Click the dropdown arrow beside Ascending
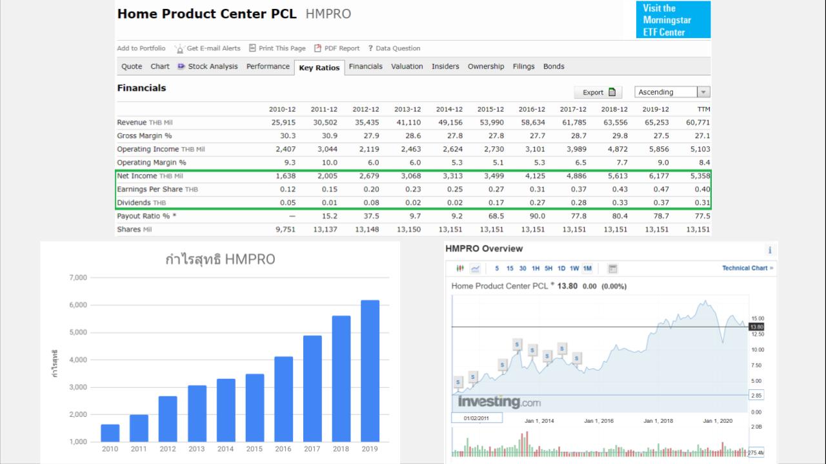826x464 pixels. (704, 92)
